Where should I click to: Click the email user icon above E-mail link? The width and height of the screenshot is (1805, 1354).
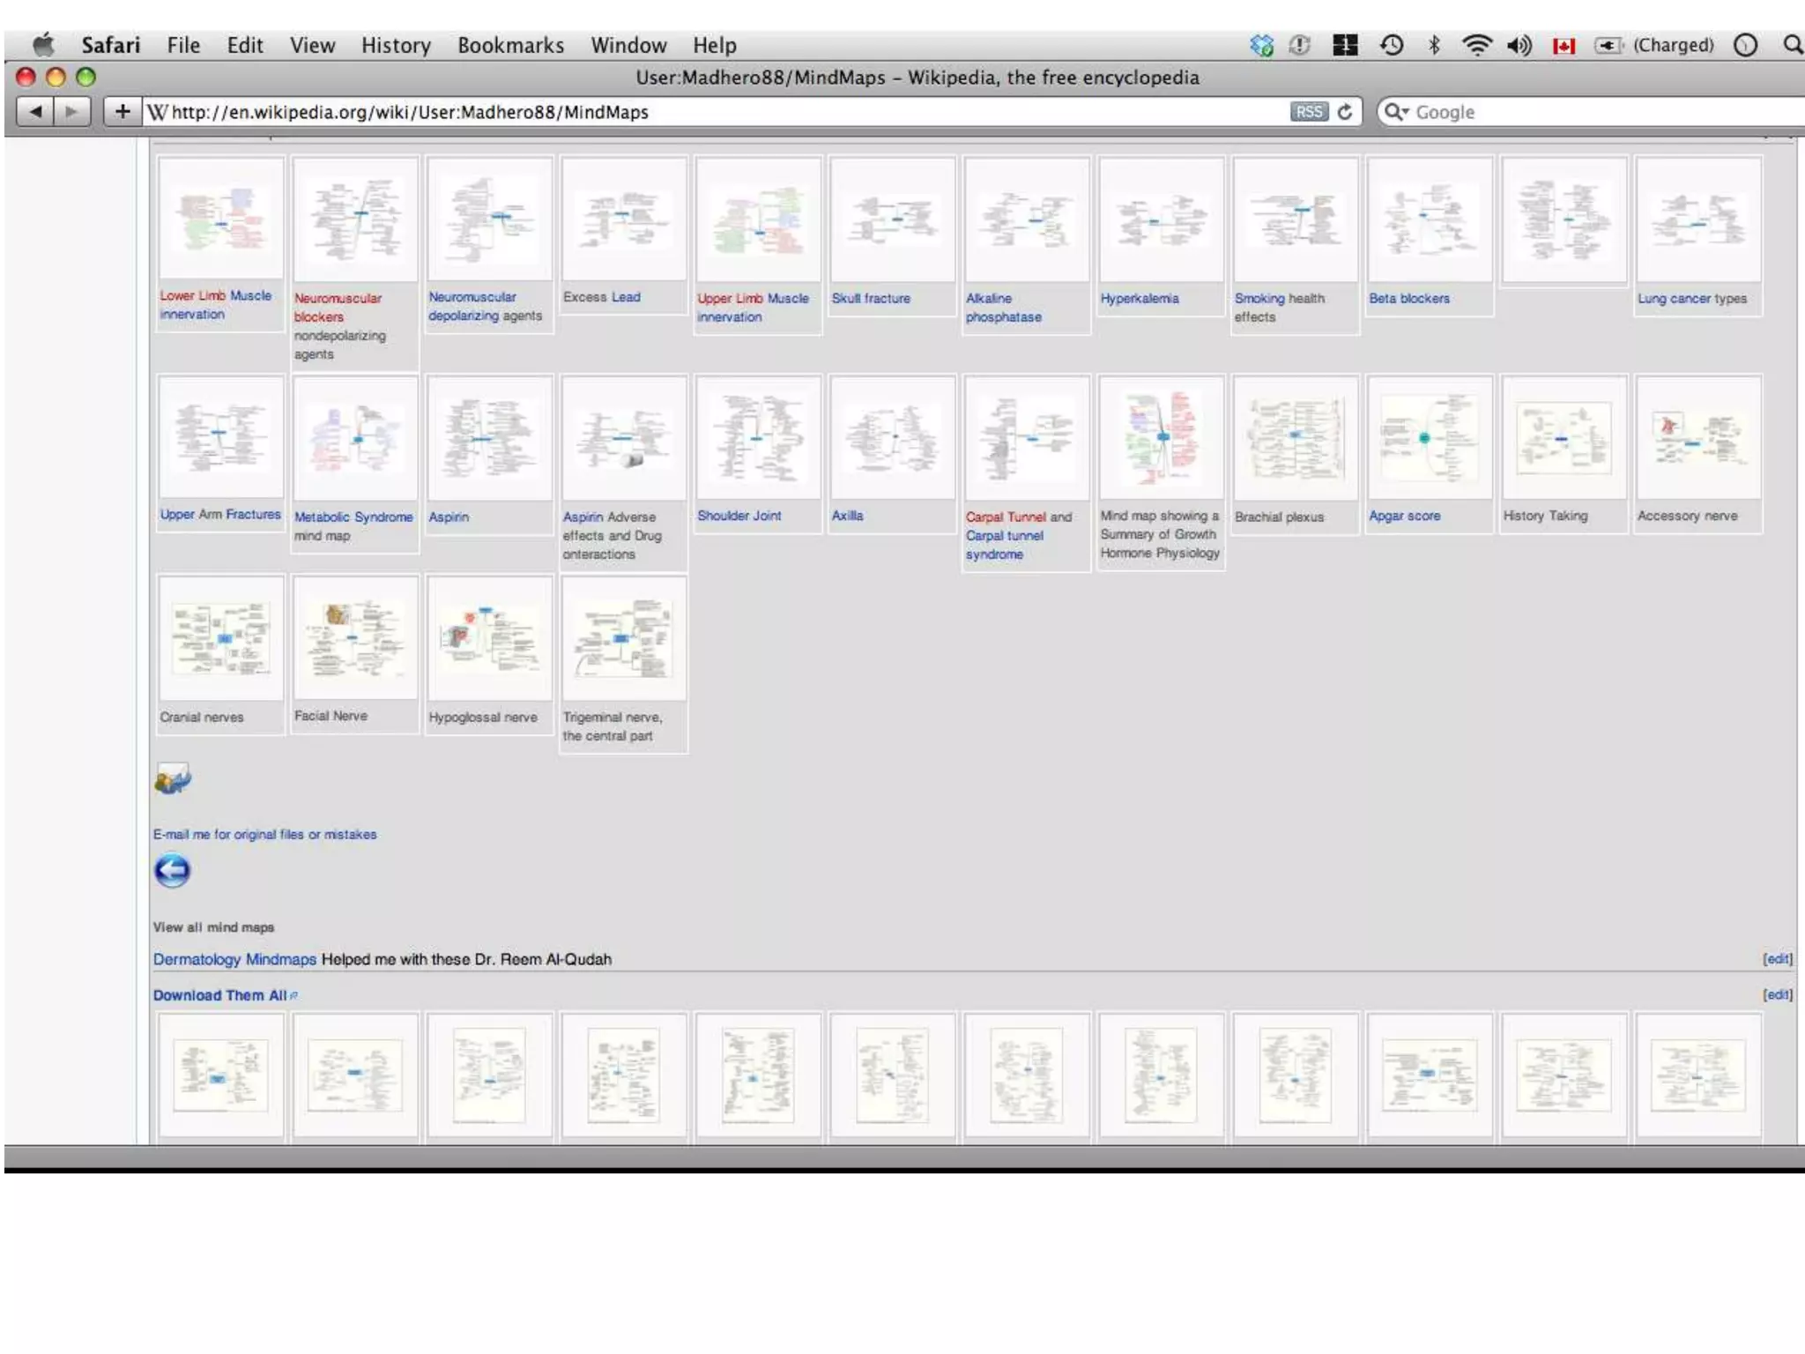[172, 779]
